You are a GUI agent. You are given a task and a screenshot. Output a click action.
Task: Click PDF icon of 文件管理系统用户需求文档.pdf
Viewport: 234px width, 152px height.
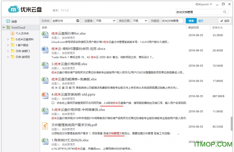(45, 126)
